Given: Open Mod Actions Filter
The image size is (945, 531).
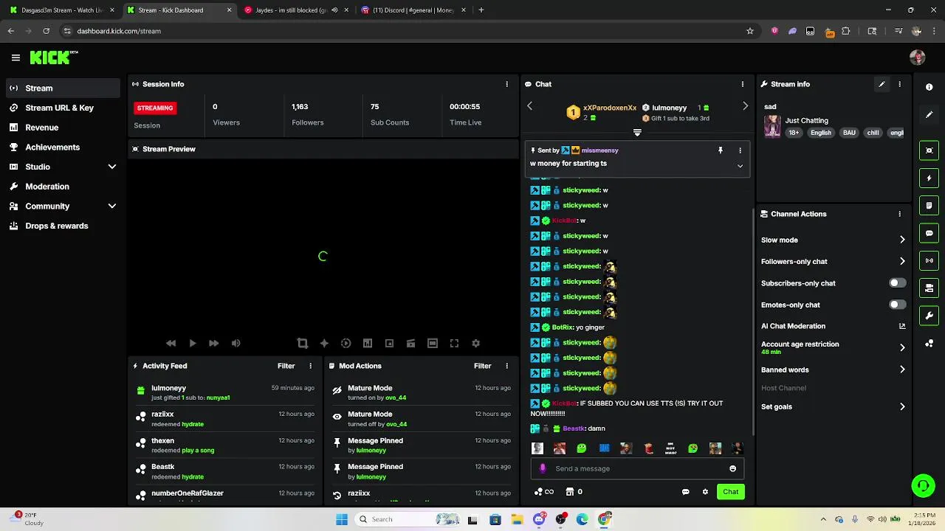Looking at the screenshot, I should pyautogui.click(x=482, y=366).
